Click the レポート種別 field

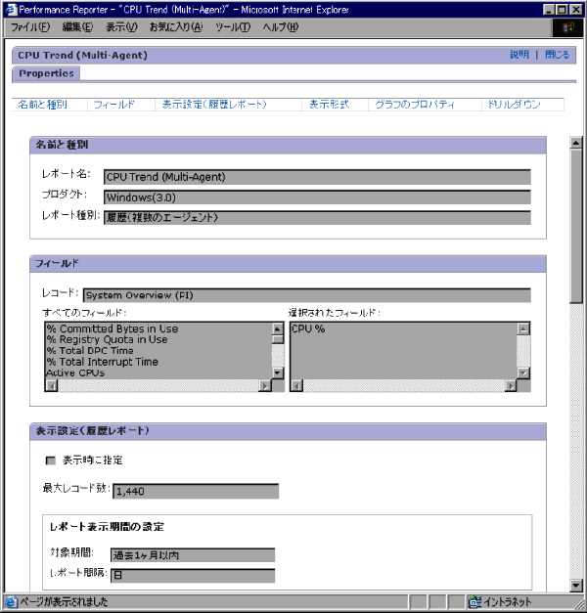317,218
